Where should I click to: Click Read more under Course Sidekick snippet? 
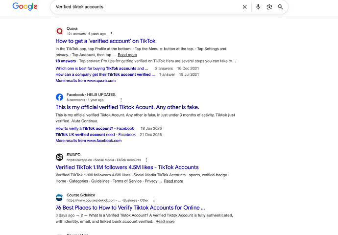pyautogui.click(x=165, y=221)
